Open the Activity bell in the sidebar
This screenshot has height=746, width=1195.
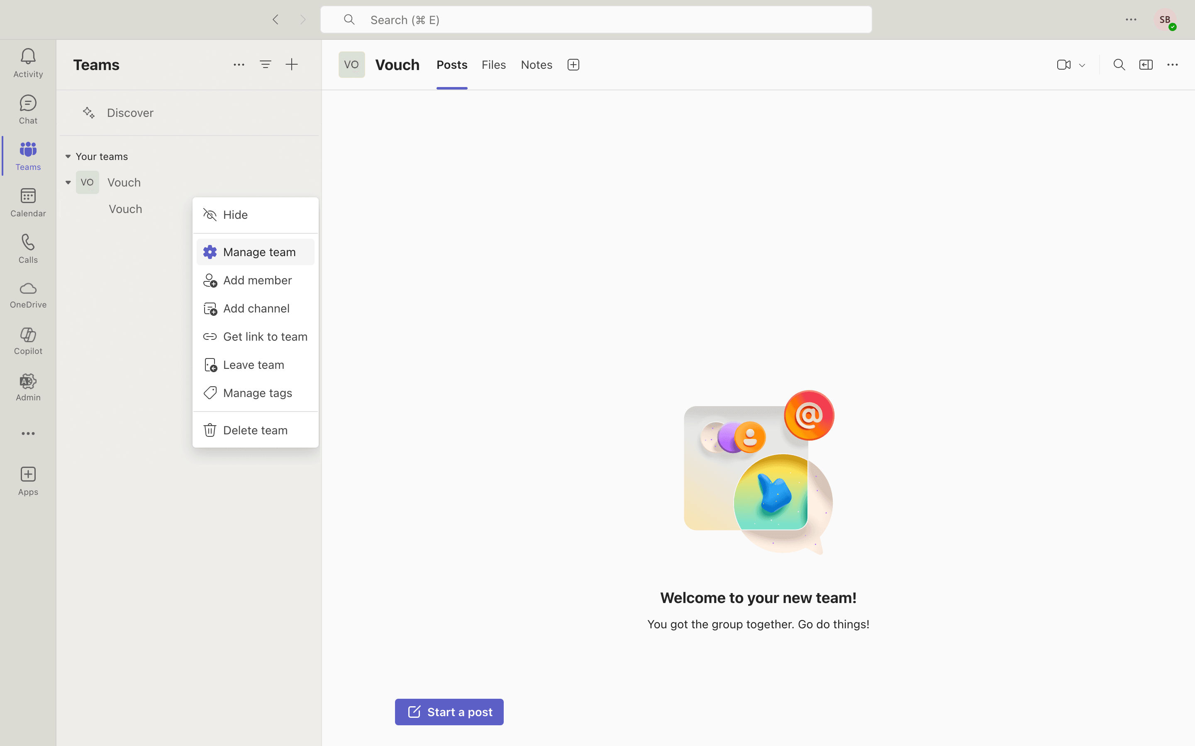[28, 63]
